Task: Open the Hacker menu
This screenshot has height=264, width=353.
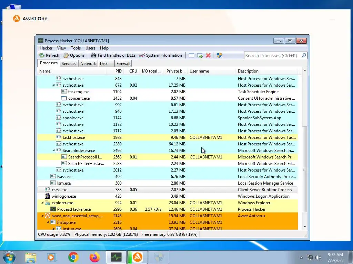Action: coord(46,48)
